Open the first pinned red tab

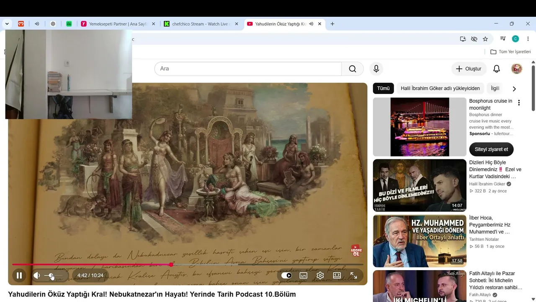(21, 24)
